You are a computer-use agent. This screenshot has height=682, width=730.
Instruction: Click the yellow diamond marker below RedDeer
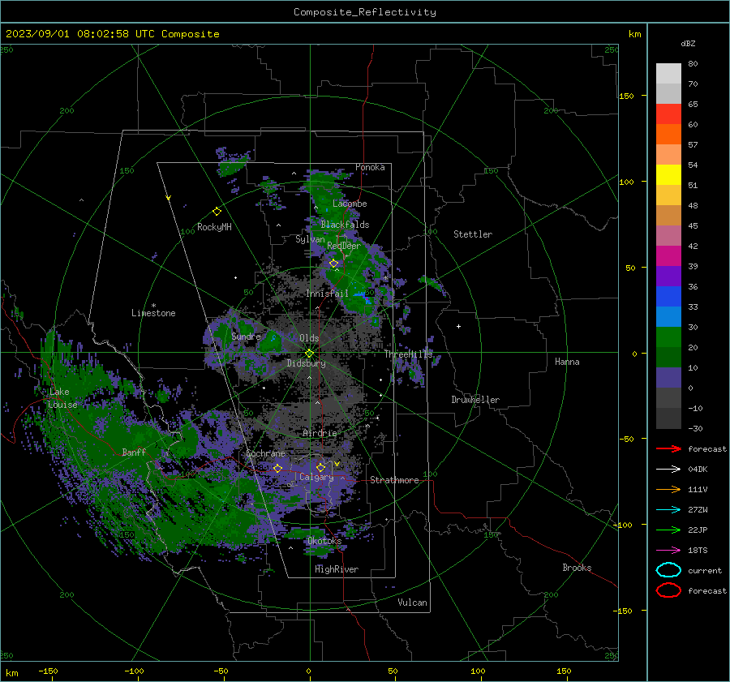coord(333,264)
